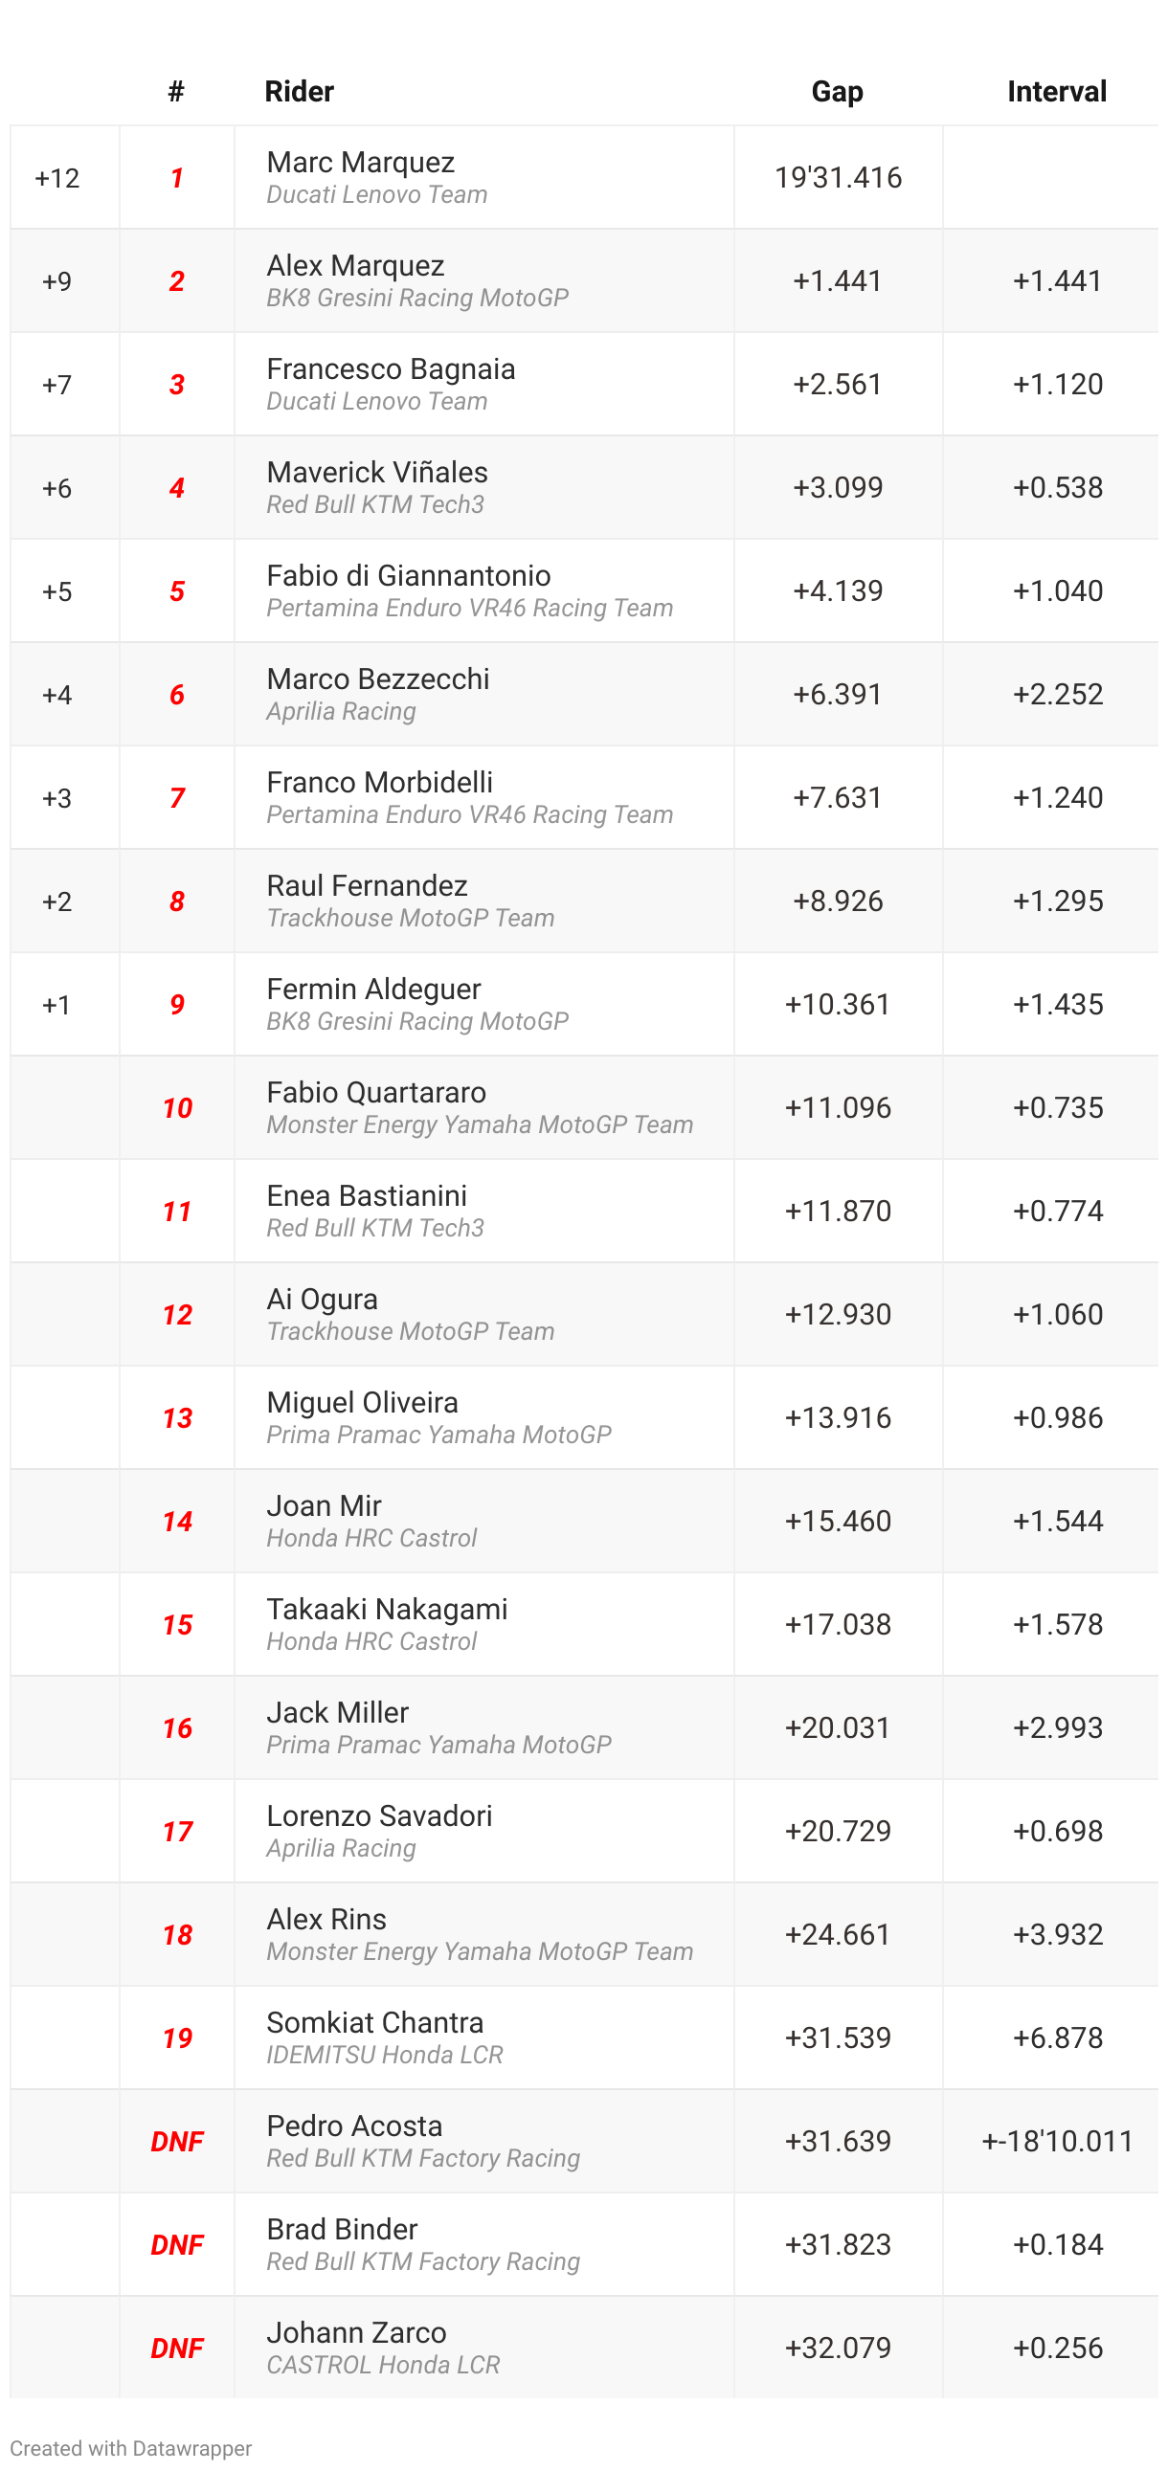Click the # position column header
The height and width of the screenshot is (2471, 1168).
[175, 91]
